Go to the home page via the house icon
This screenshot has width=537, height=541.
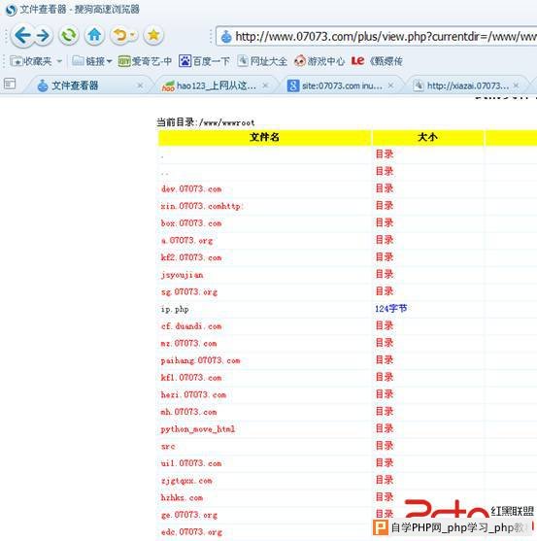click(x=94, y=35)
